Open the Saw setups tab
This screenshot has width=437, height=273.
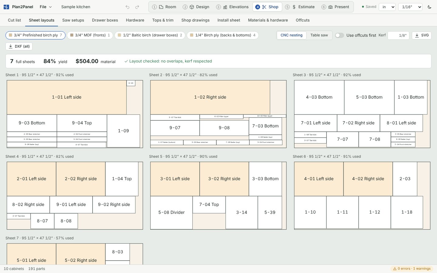coord(73,20)
